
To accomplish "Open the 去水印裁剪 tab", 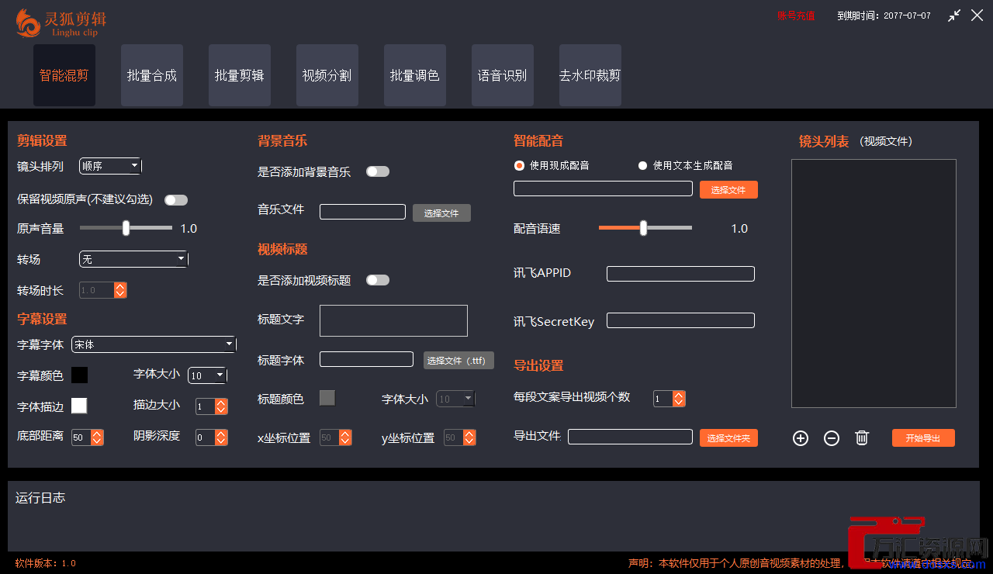I will click(x=590, y=75).
